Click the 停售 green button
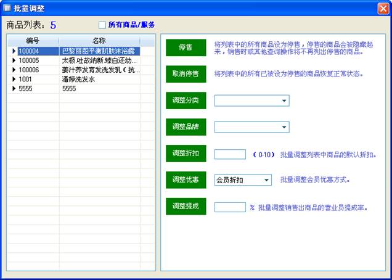Screen dimensions: 392x280 click(186, 48)
